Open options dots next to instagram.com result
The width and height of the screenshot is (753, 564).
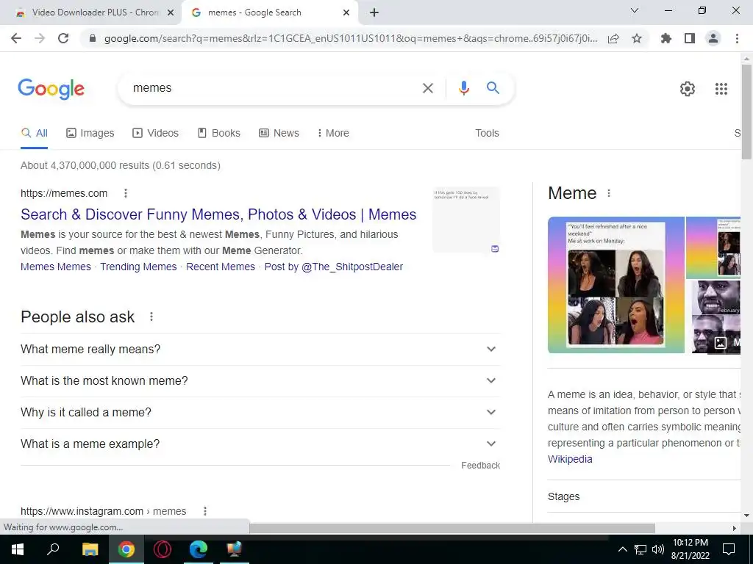(x=205, y=511)
